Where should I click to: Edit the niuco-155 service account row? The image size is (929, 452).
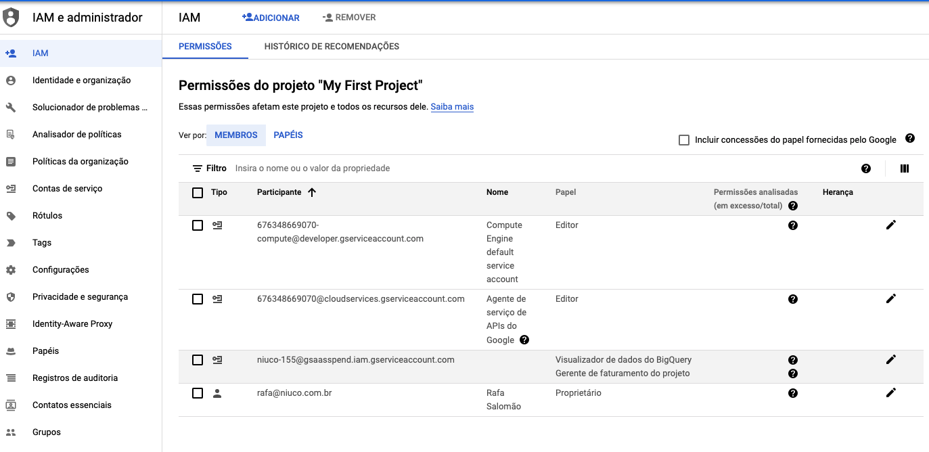pos(891,359)
